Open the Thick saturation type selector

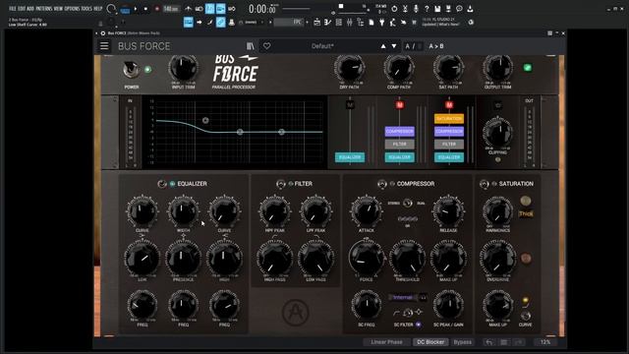pos(526,214)
